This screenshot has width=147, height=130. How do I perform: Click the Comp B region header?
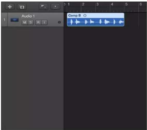(x=95, y=15)
